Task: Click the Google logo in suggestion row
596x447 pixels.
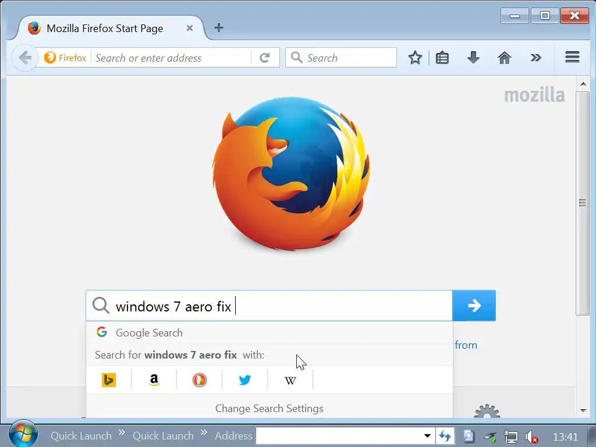Action: [x=102, y=332]
